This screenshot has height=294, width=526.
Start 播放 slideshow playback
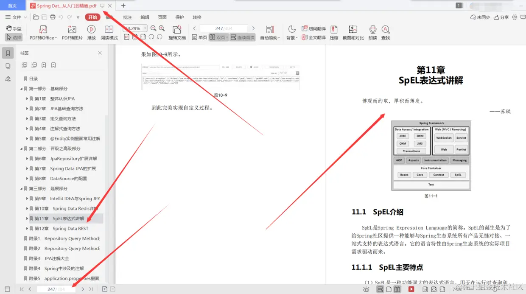click(91, 33)
